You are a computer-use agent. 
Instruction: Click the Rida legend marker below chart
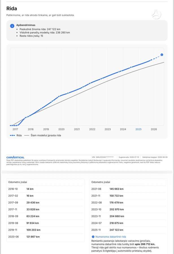[x=12, y=135]
